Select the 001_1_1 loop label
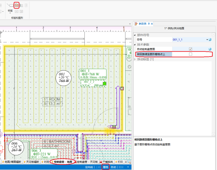Screen dimensions: 217x170 pyautogui.click(x=92, y=83)
